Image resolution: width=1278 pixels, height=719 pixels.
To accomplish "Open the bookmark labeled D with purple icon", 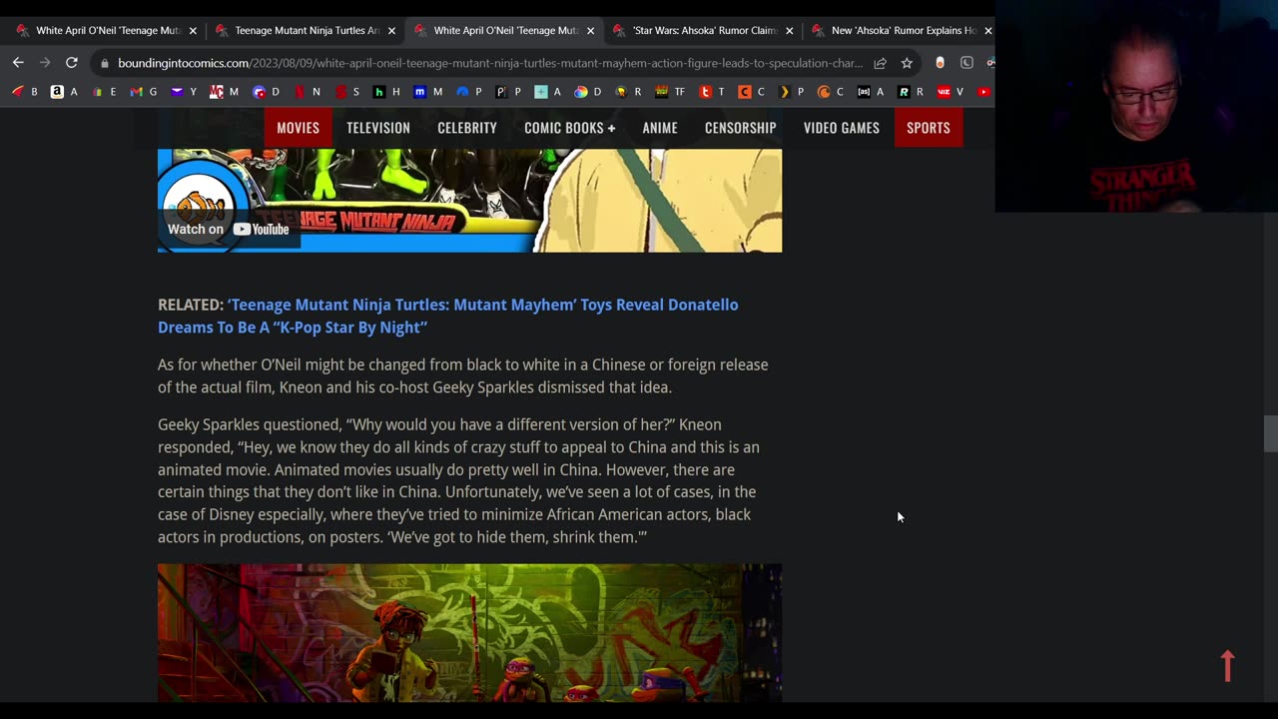I will pos(266,92).
